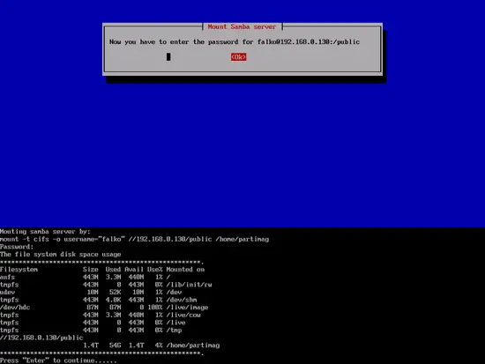Select the udev filesystem row
This screenshot has width=485, height=364.
[x=91, y=293]
